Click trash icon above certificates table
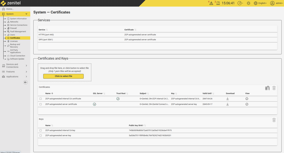 click(274, 88)
